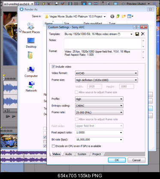
Task: Click Cancel in Custom Settings dialog
Action: point(136,160)
